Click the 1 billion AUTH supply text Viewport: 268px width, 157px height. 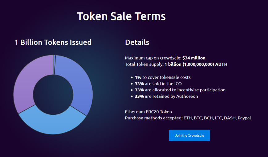[196, 64]
